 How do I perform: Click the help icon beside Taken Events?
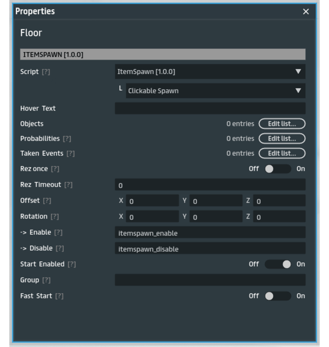[70, 154]
